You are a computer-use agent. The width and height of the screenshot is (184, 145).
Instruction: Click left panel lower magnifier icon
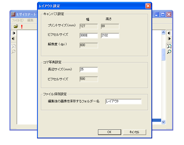tap(13, 52)
